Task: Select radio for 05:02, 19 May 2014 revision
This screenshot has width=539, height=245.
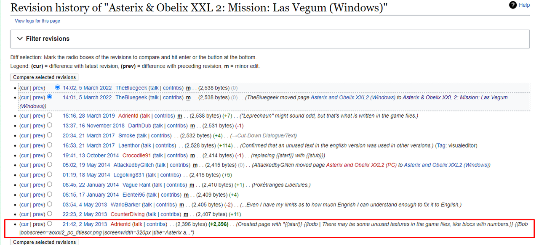Action: [50, 165]
